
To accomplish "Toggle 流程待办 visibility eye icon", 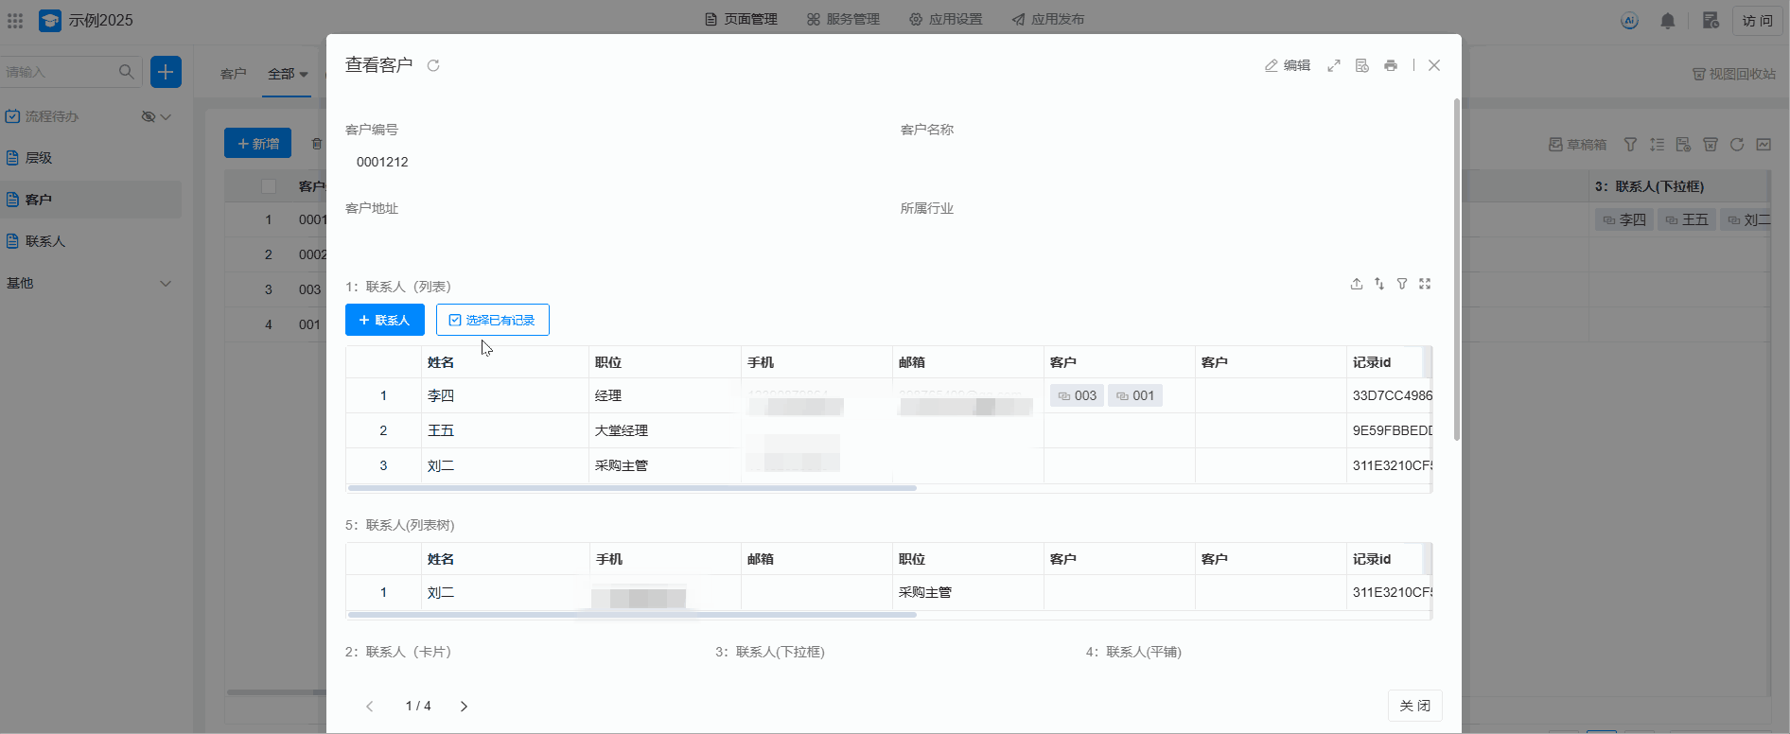I will click(148, 116).
